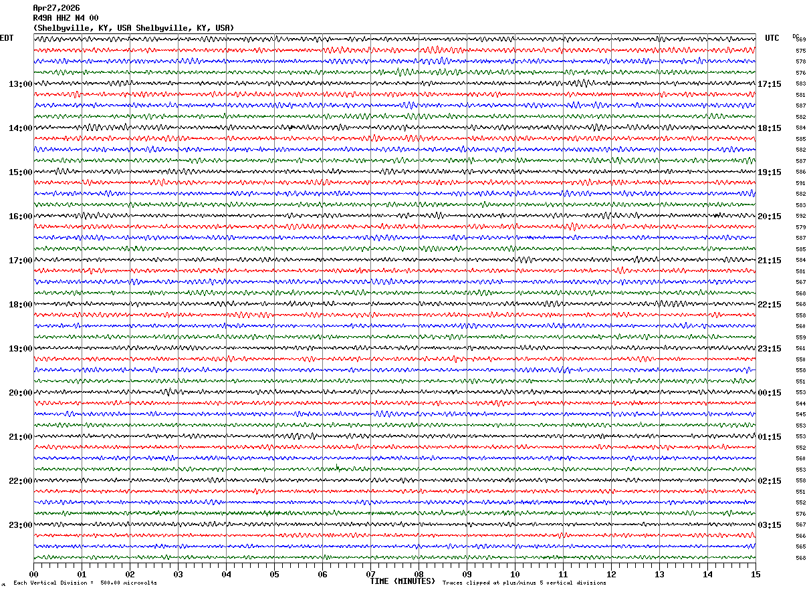Select the R49A HHZ N4 00 station label
809x592 pixels.
tap(66, 18)
